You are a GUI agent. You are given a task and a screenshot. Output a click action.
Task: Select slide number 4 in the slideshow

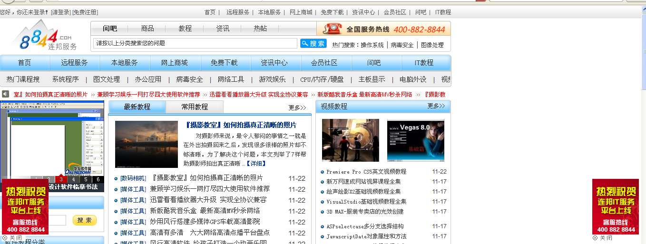[x=73, y=179]
